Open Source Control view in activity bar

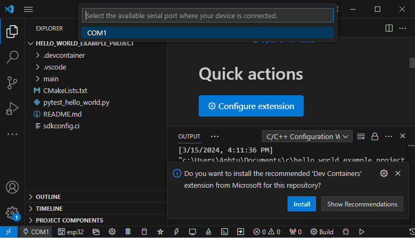click(x=12, y=83)
